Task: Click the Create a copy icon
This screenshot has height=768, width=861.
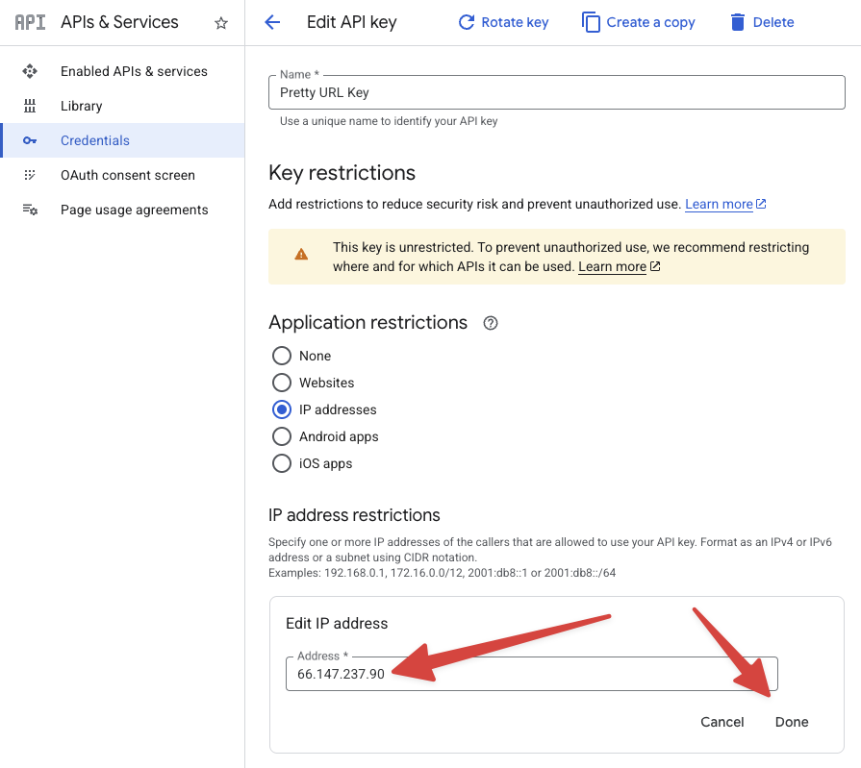Action: tap(591, 22)
